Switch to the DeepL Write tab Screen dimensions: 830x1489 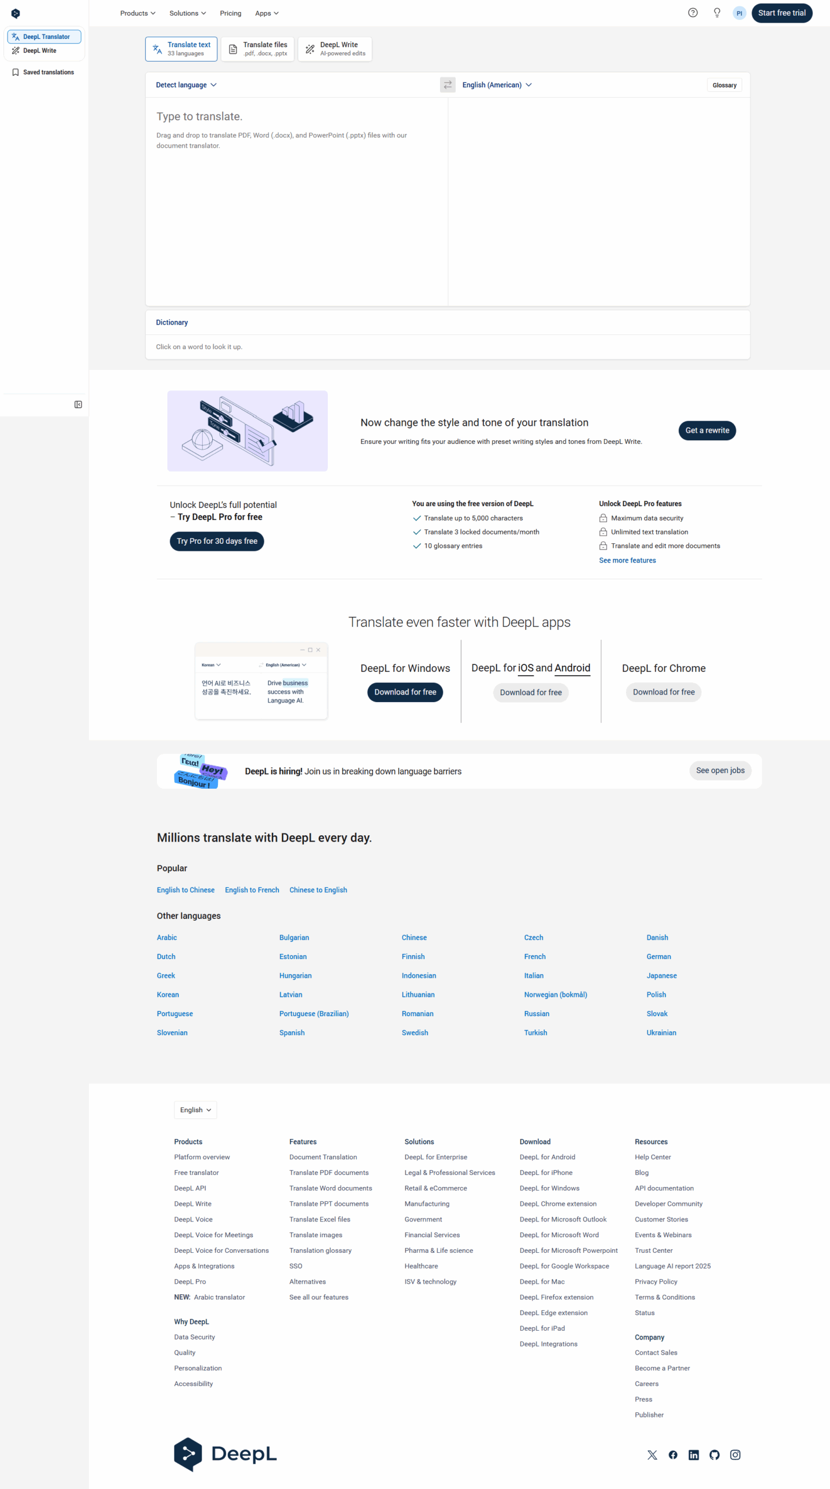[335, 49]
